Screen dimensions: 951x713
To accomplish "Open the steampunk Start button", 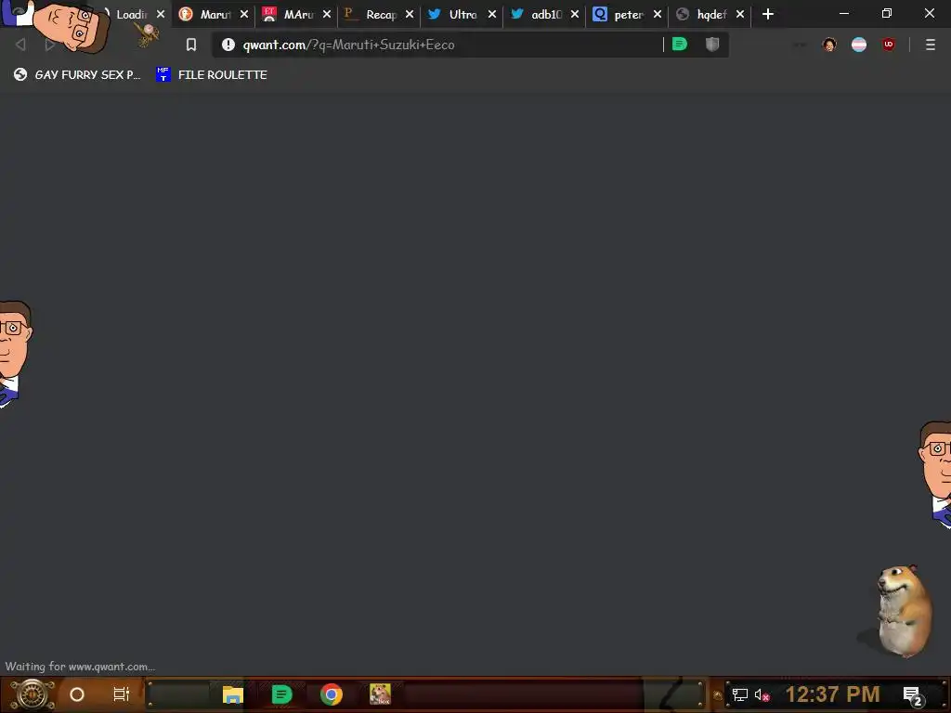I will coord(32,694).
